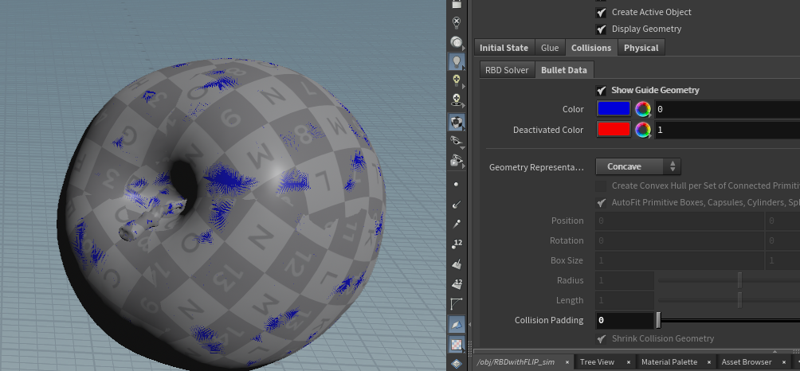This screenshot has width=800, height=371.
Task: Toggle the normal lighting bulb icon
Action: pos(456,61)
